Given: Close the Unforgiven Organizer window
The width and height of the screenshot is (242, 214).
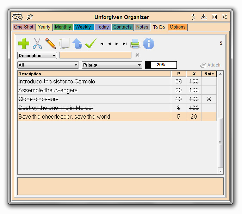Looking at the screenshot, I should [225, 17].
